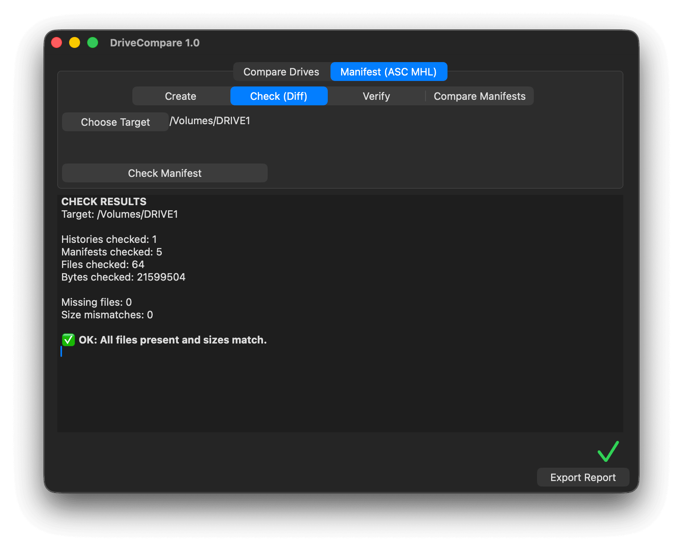Image resolution: width=683 pixels, height=551 pixels.
Task: Click the Choose Target button
Action: click(x=115, y=122)
